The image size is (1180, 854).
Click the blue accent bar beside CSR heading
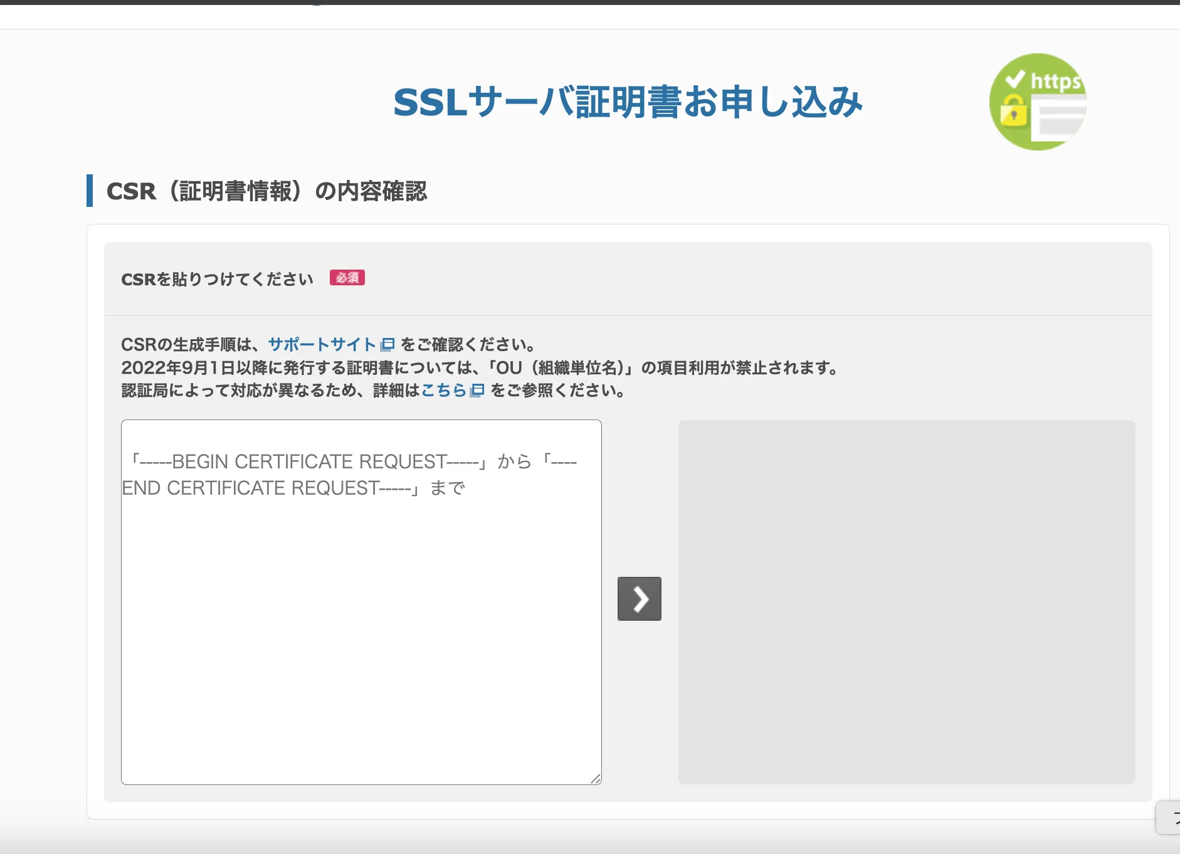[90, 191]
